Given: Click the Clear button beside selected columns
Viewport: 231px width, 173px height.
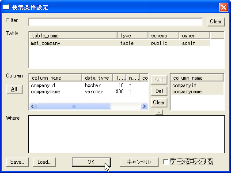Looking at the screenshot, I should pyautogui.click(x=159, y=103).
